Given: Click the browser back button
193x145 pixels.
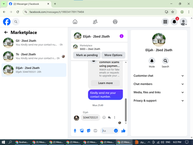Looking at the screenshot, I should (x=4, y=12).
